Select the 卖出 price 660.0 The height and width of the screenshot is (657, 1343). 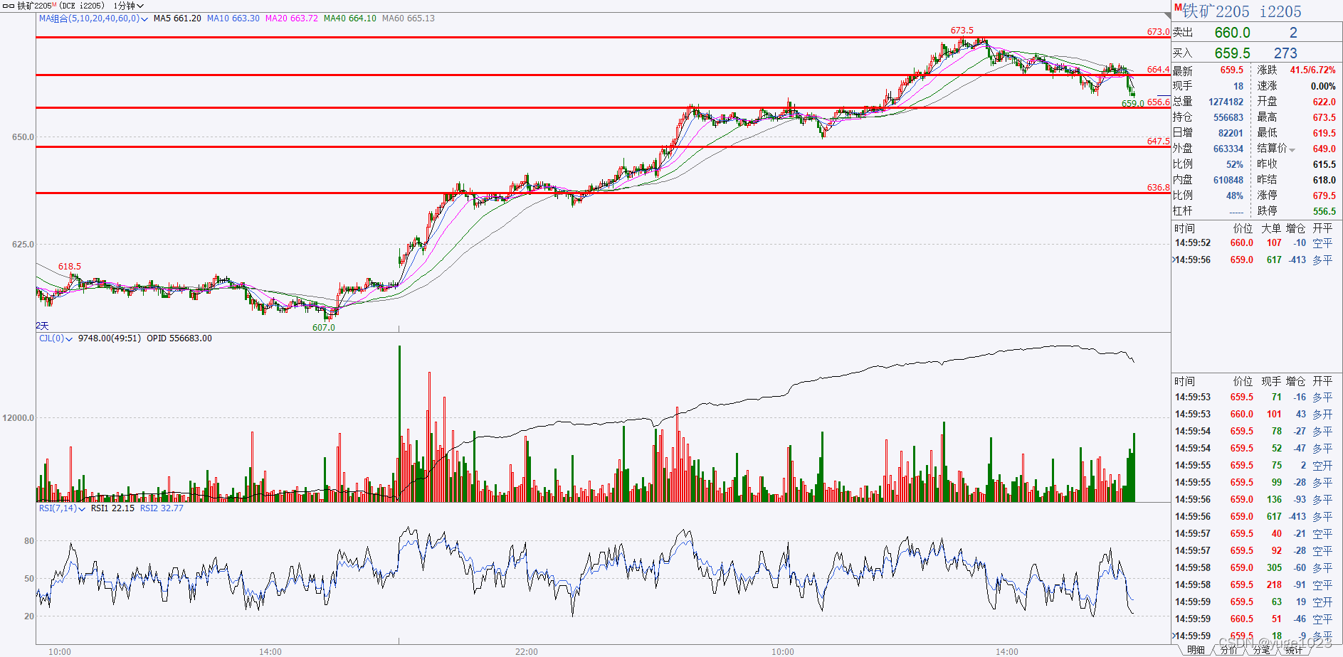pyautogui.click(x=1232, y=33)
